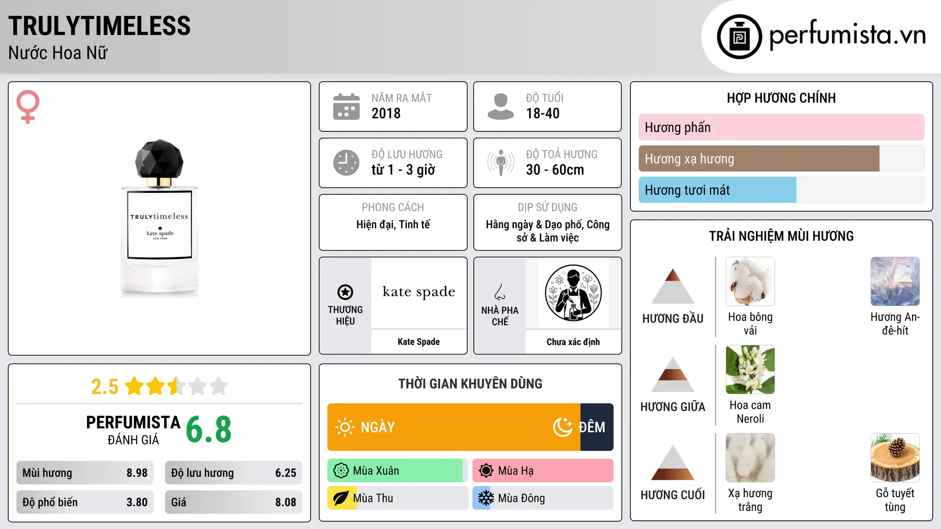This screenshot has height=529, width=941.
Task: Click the Nước Hoa Nữ subtitle
Action: 58,53
